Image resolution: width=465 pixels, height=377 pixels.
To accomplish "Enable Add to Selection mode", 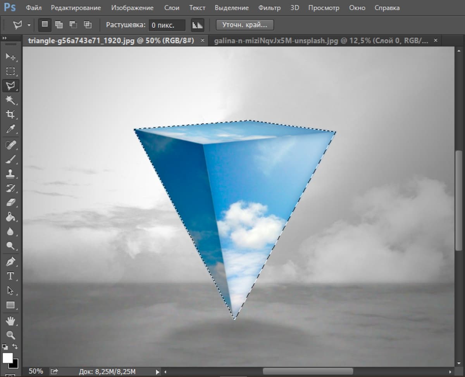I will click(x=59, y=25).
